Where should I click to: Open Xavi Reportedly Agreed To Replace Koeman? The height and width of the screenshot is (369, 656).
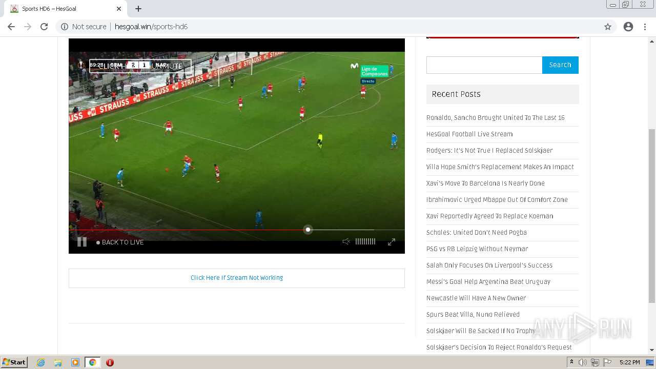490,216
